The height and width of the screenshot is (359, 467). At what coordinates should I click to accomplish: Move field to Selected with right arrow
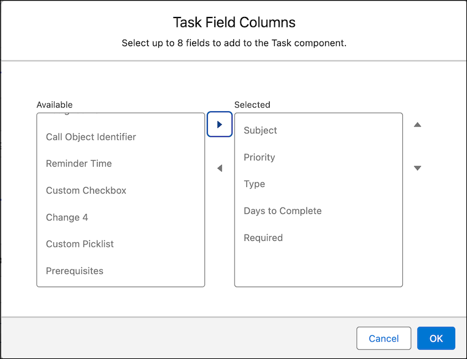tap(219, 125)
